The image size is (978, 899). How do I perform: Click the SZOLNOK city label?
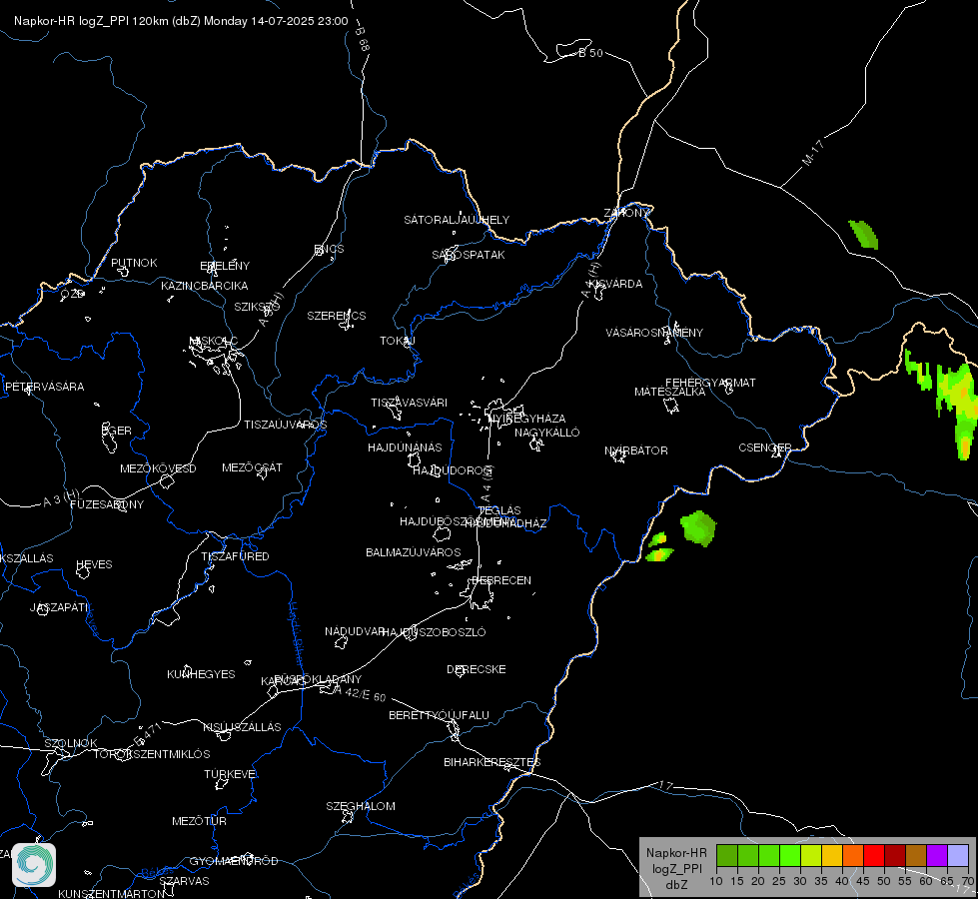tap(71, 743)
